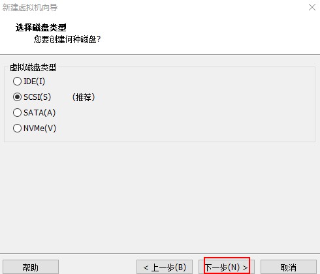Image resolution: width=320 pixels, height=274 pixels.
Task: Click the SCSI(S) option label text
Action: pos(37,97)
